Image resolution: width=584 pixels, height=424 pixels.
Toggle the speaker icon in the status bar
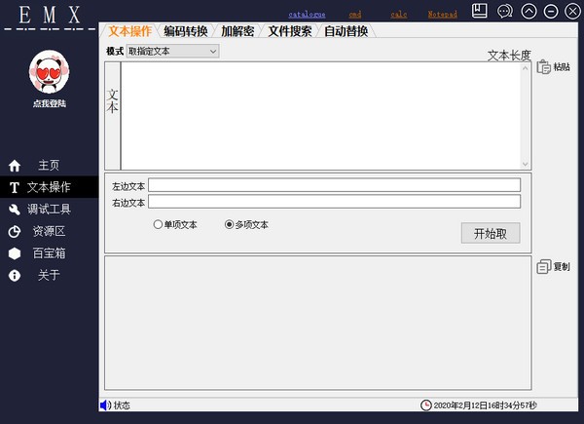105,405
